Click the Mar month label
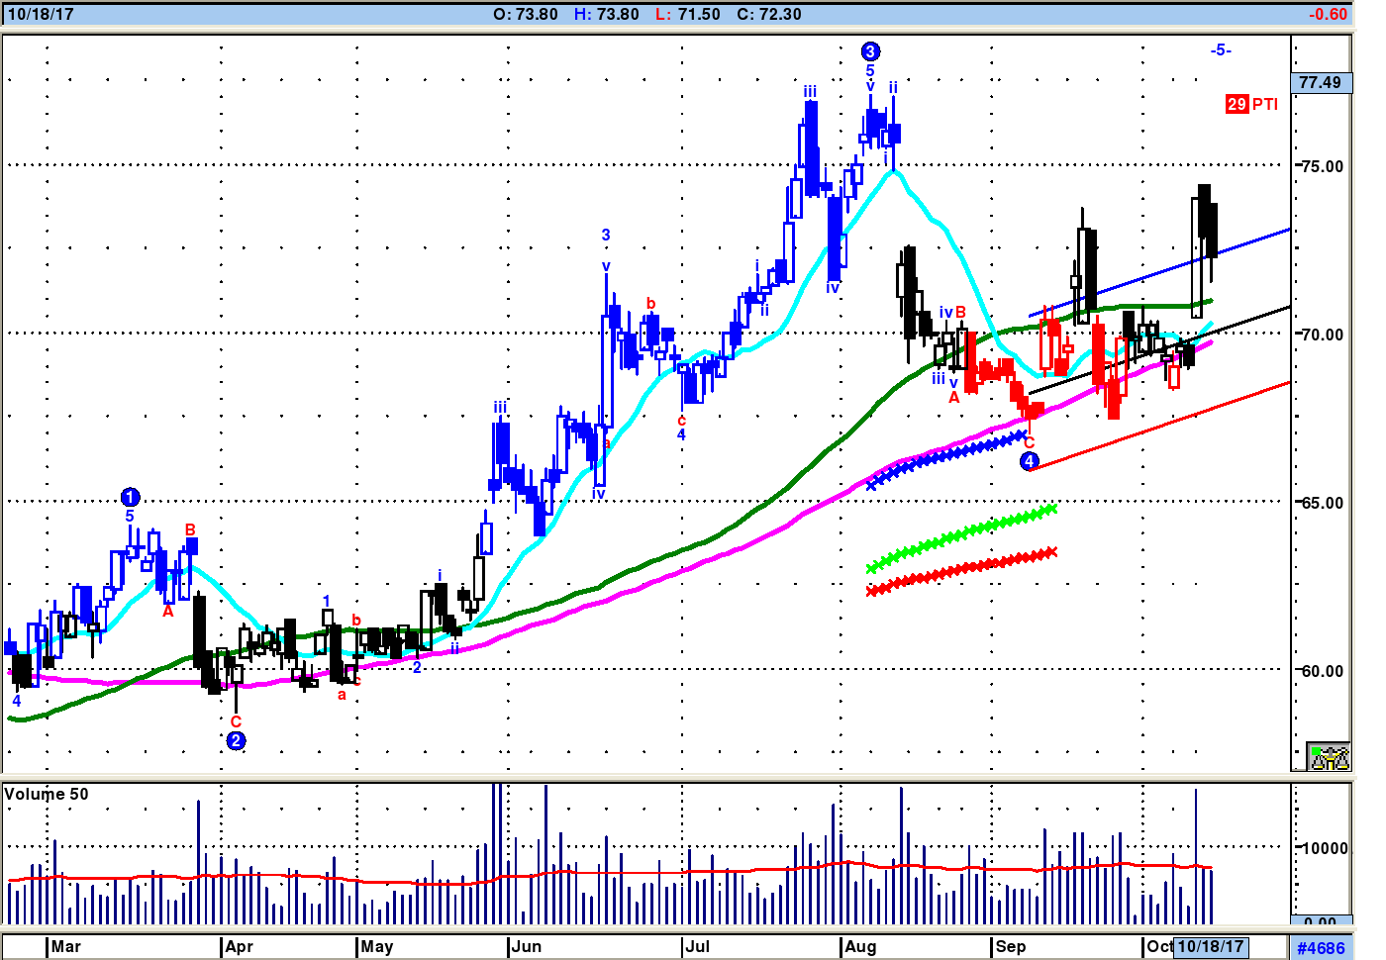This screenshot has width=1386, height=960. [65, 946]
